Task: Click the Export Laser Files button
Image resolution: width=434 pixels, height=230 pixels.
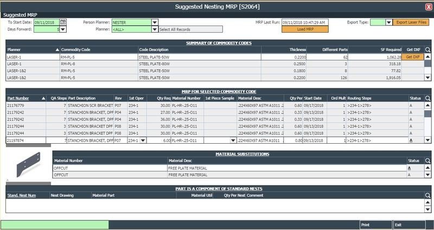Action: (x=411, y=22)
